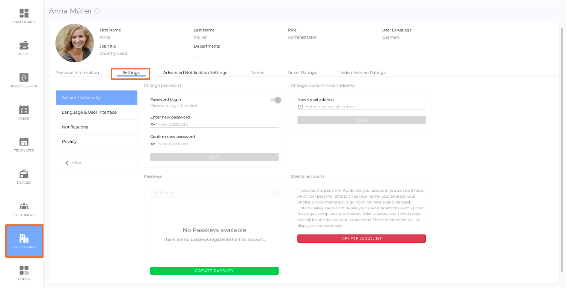Click the green Create Passkey button
567x290 pixels.
[214, 271]
